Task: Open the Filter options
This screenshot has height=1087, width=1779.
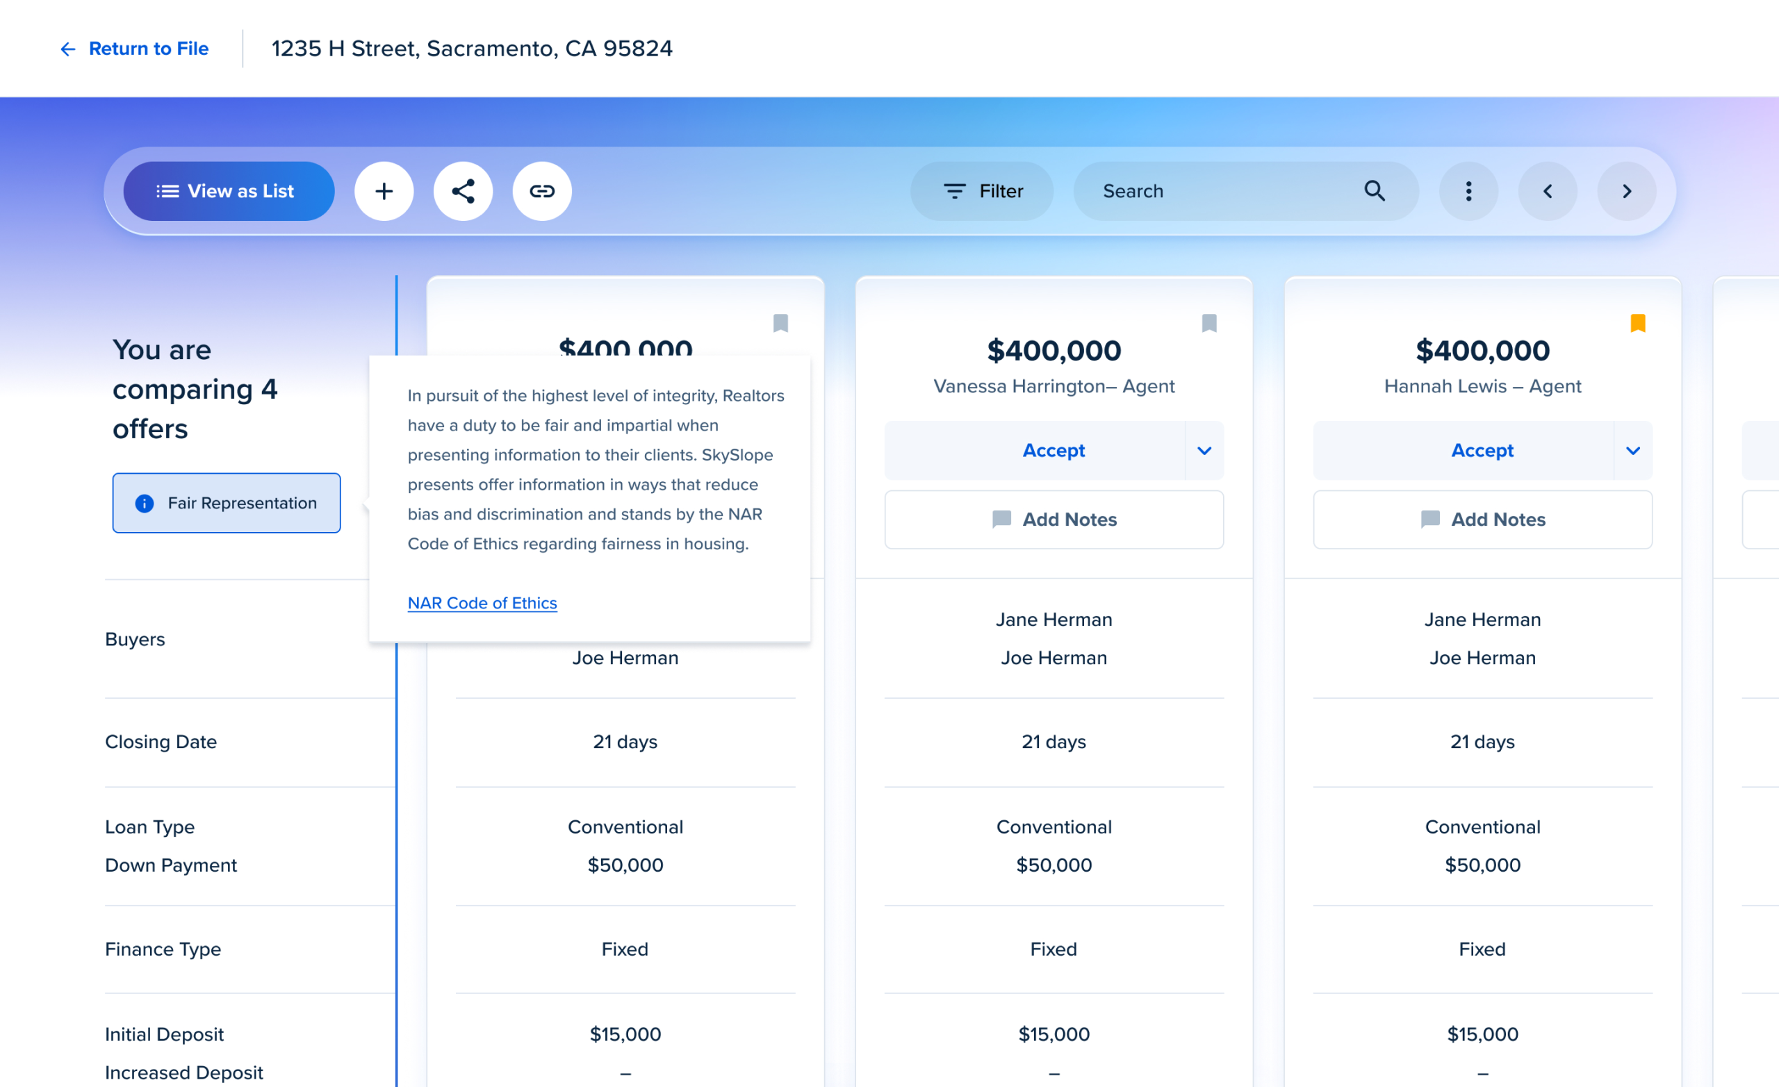Action: click(x=982, y=191)
